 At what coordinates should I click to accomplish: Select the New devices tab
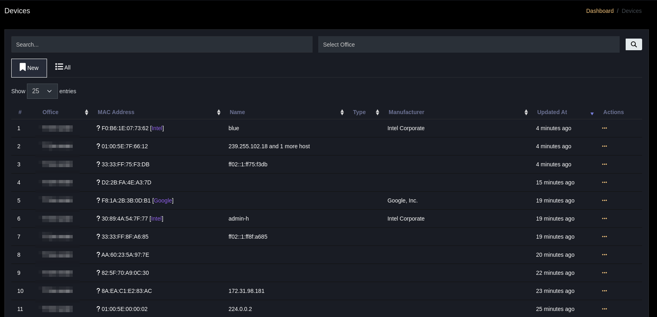click(29, 68)
